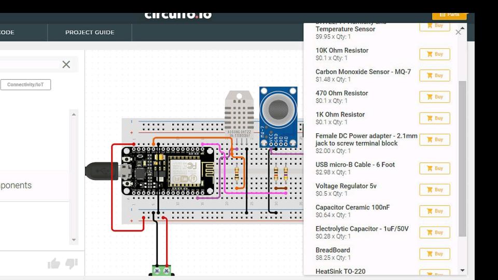Open the Parts button in header
The image size is (498, 280).
click(x=449, y=15)
